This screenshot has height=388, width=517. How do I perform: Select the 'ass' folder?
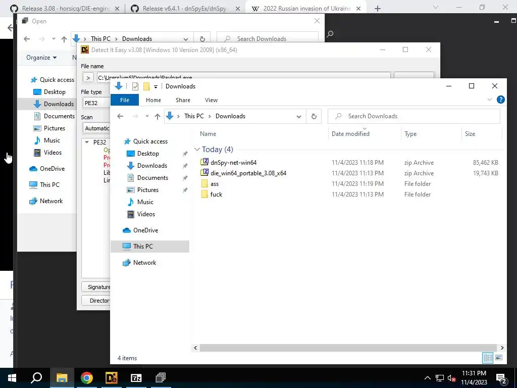pos(214,184)
